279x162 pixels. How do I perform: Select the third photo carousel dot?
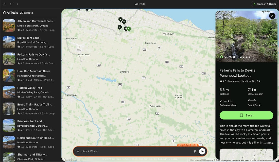point(247,57)
